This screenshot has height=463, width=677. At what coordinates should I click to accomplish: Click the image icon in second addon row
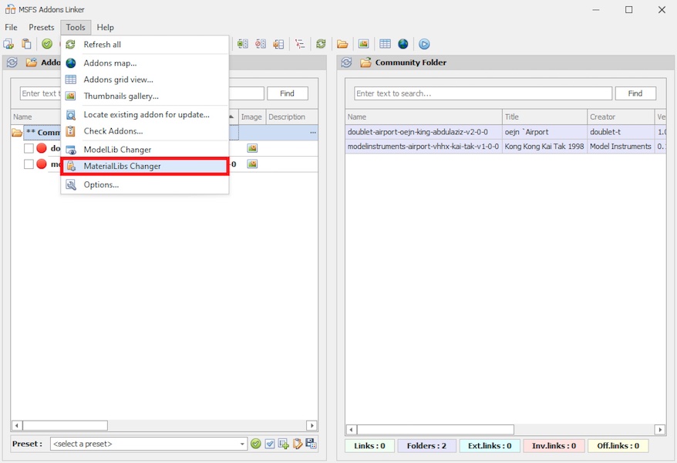pyautogui.click(x=252, y=164)
